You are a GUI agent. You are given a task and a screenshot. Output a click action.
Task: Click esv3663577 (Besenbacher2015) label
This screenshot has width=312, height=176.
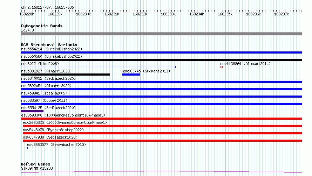tap(56, 145)
